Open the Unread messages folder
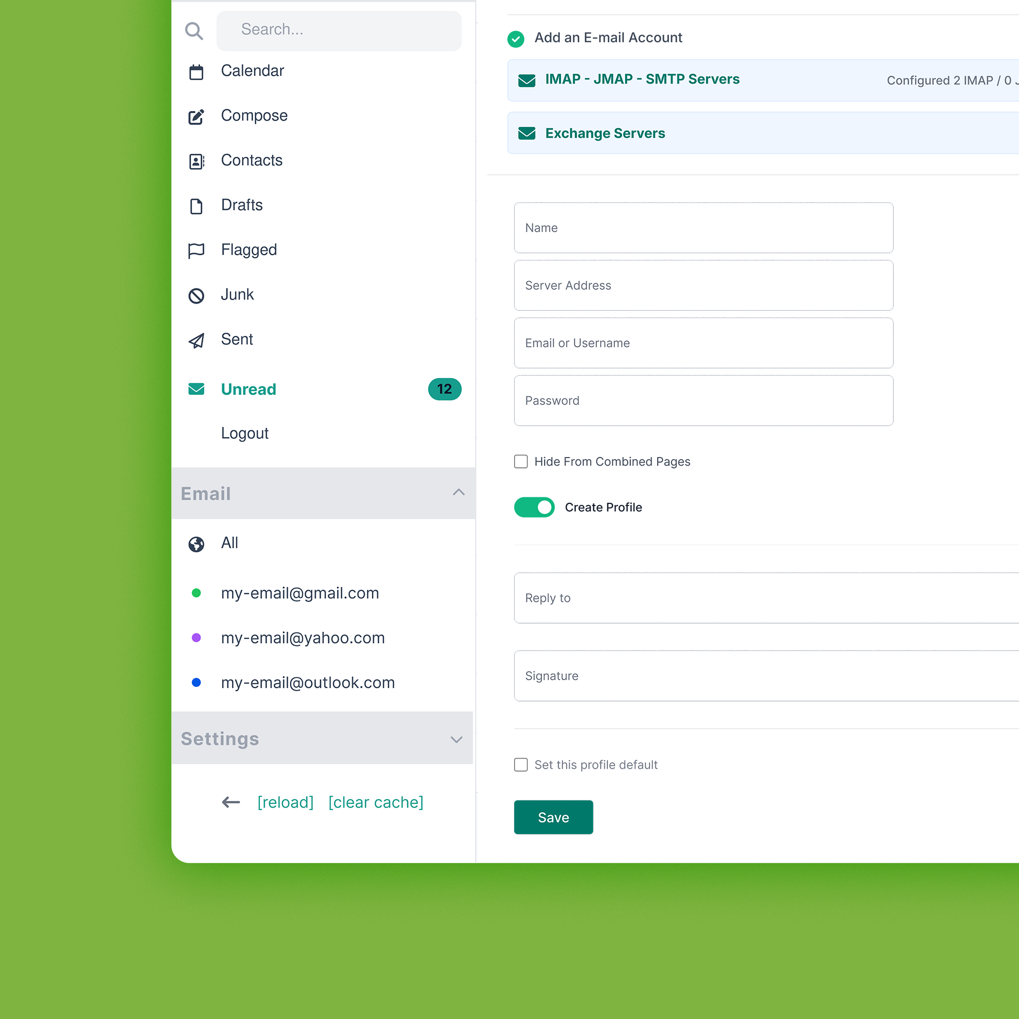This screenshot has width=1019, height=1019. 249,389
